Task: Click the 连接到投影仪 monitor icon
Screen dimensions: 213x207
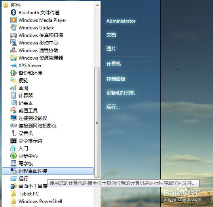Action: coord(13,118)
